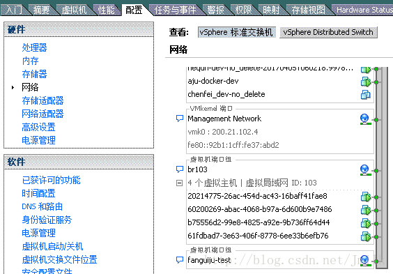
Task: Click VM icon for b75556d2-99e8-4825-a92e-9b736ff64d44
Action: pos(365,223)
